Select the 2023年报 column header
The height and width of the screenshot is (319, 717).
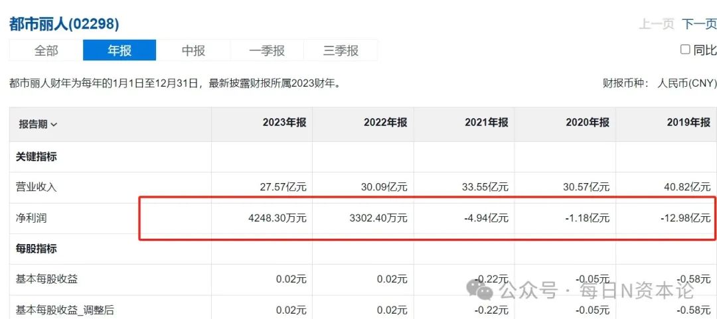(284, 123)
